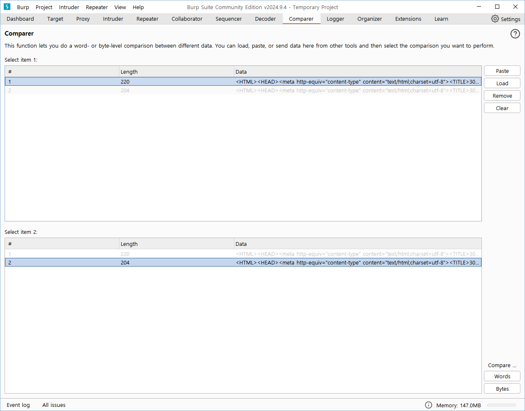This screenshot has width=525, height=411.
Task: Open the Repeater menu in menu bar
Action: [x=97, y=7]
